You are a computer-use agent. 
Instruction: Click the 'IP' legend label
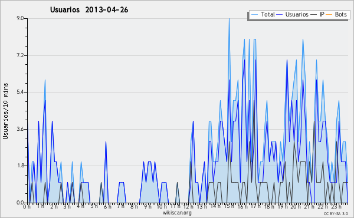(x=322, y=15)
